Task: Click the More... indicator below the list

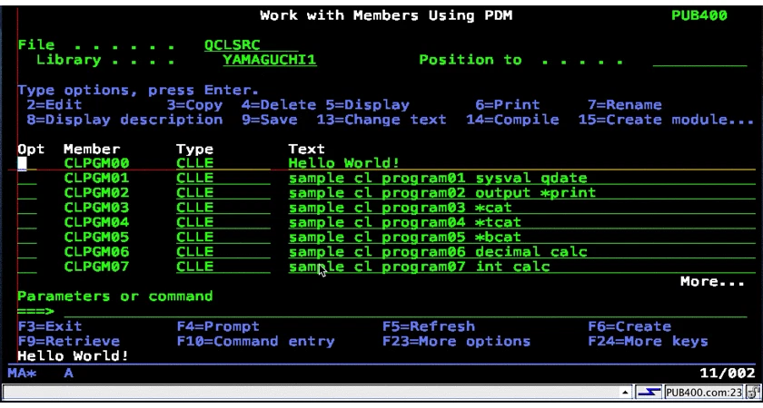Action: pyautogui.click(x=712, y=282)
